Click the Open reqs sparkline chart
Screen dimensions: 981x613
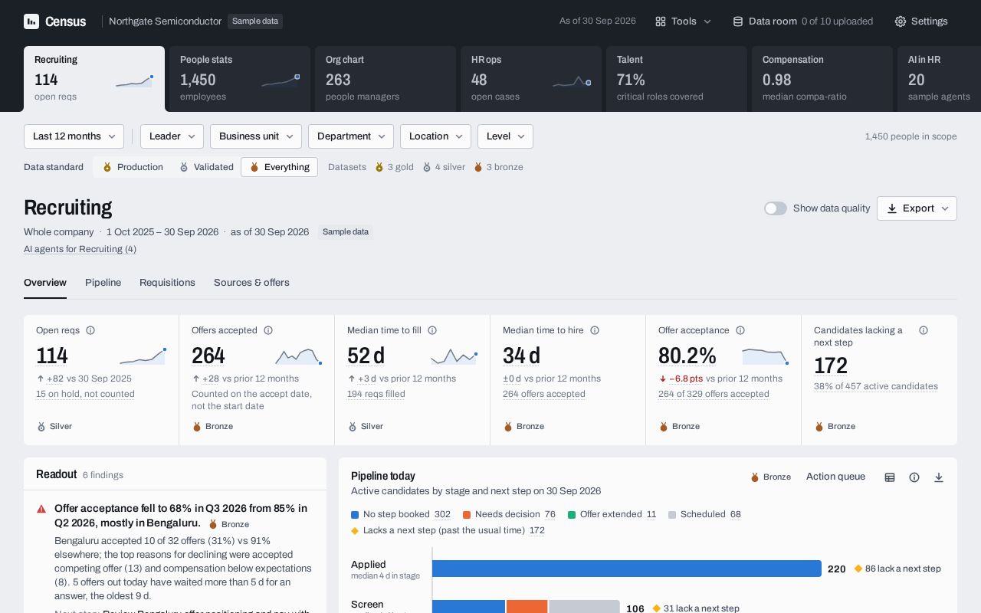(x=143, y=356)
